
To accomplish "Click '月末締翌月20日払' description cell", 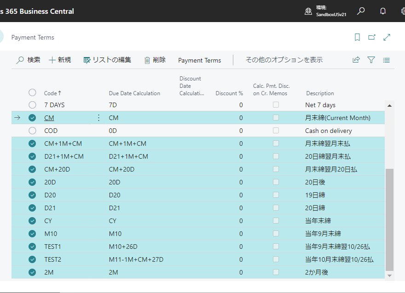I will coord(331,169).
